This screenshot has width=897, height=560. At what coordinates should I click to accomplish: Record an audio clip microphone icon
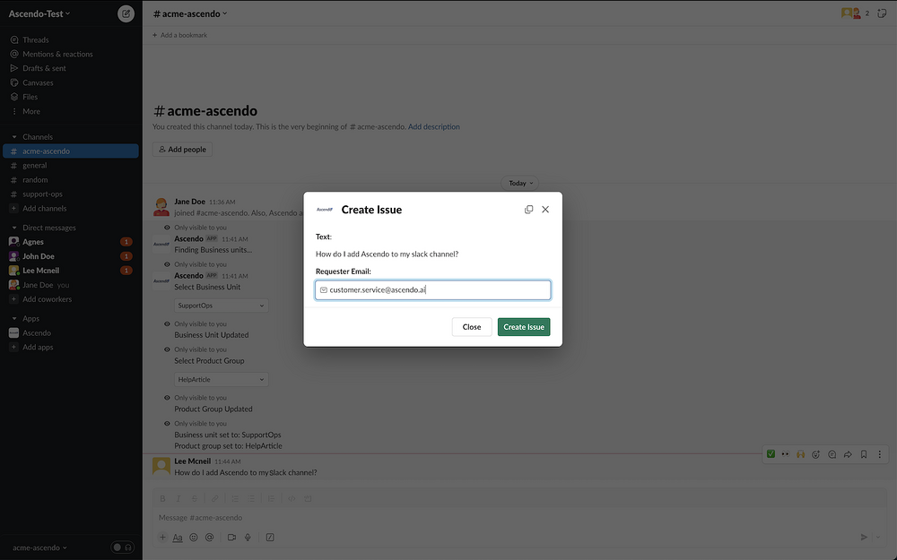pos(248,537)
